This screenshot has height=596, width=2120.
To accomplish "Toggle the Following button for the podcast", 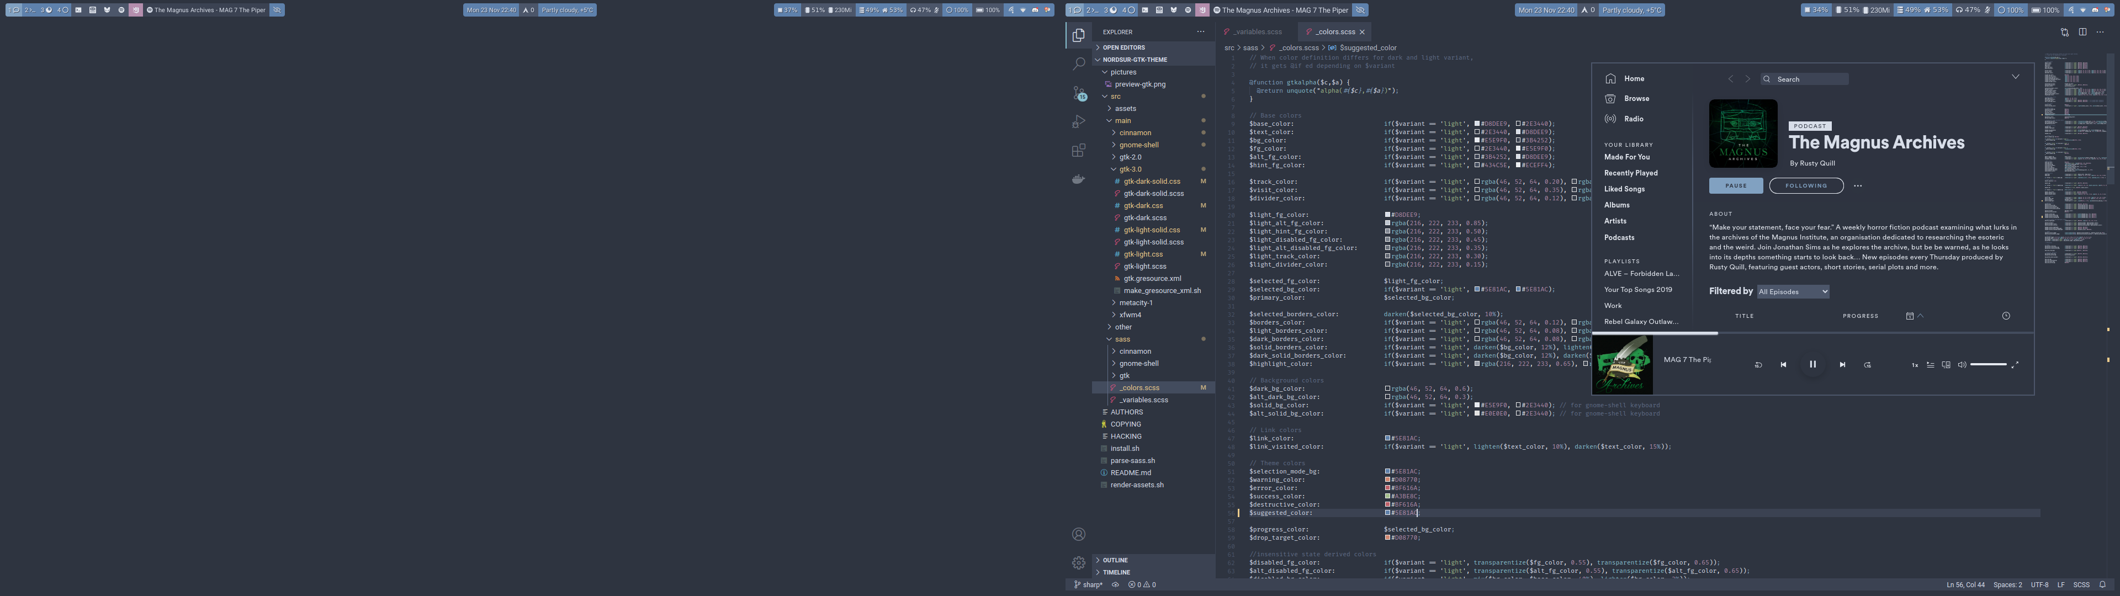I will tap(1806, 186).
